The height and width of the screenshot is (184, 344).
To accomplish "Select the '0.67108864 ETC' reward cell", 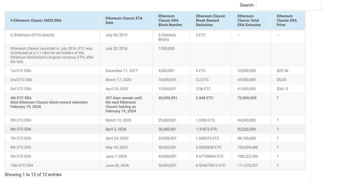I will tap(211, 156).
